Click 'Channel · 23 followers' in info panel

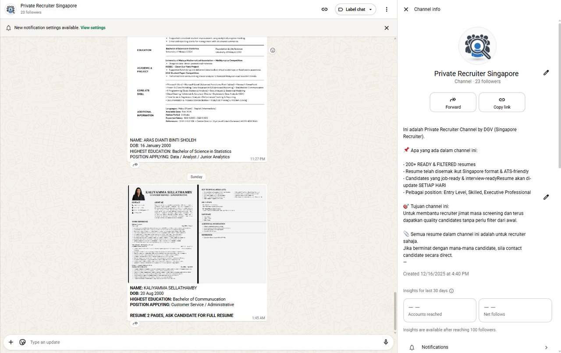tap(477, 81)
